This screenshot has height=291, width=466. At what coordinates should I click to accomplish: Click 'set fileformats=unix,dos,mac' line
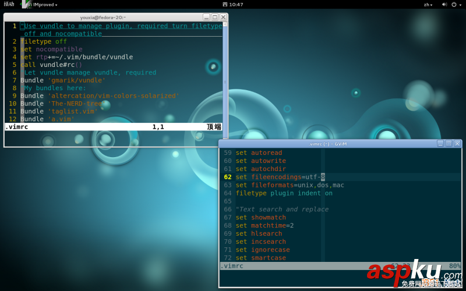tap(290, 185)
